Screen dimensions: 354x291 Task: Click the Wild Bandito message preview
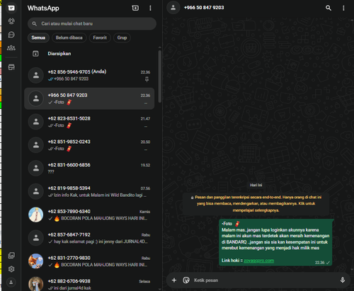pyautogui.click(x=100, y=195)
